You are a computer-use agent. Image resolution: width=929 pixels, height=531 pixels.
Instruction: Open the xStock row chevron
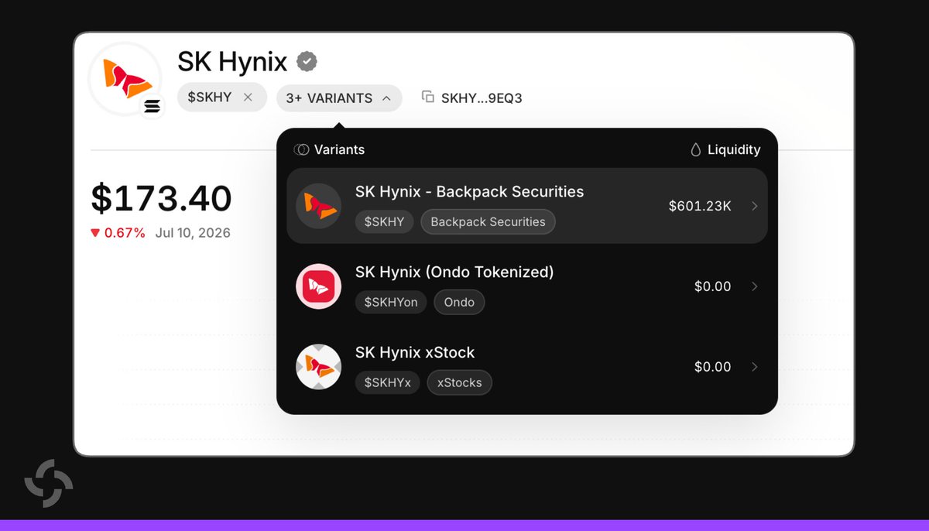tap(755, 367)
